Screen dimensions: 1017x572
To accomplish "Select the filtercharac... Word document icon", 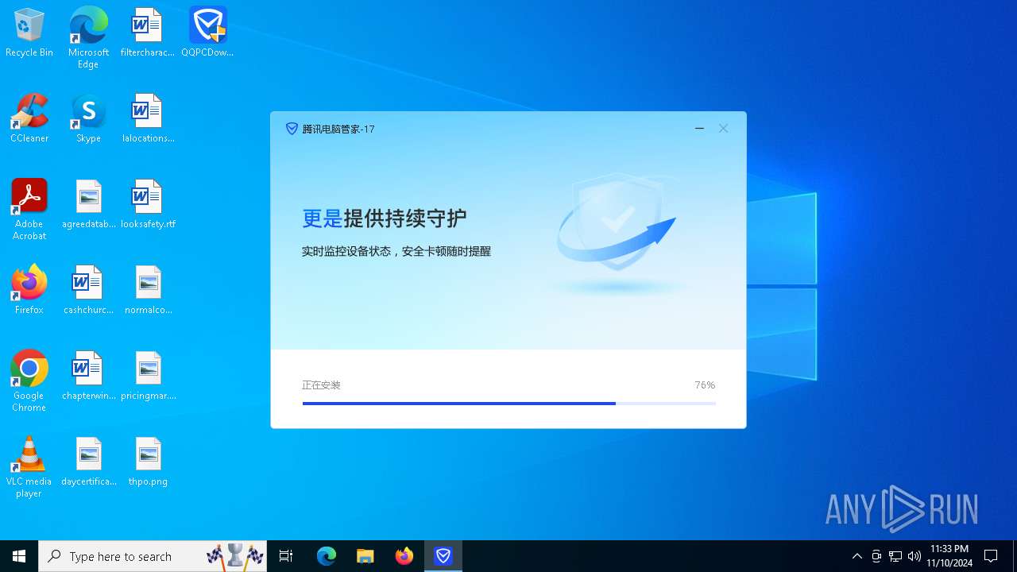I will (x=148, y=33).
